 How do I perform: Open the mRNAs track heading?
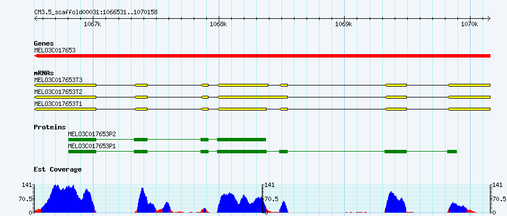coord(44,74)
